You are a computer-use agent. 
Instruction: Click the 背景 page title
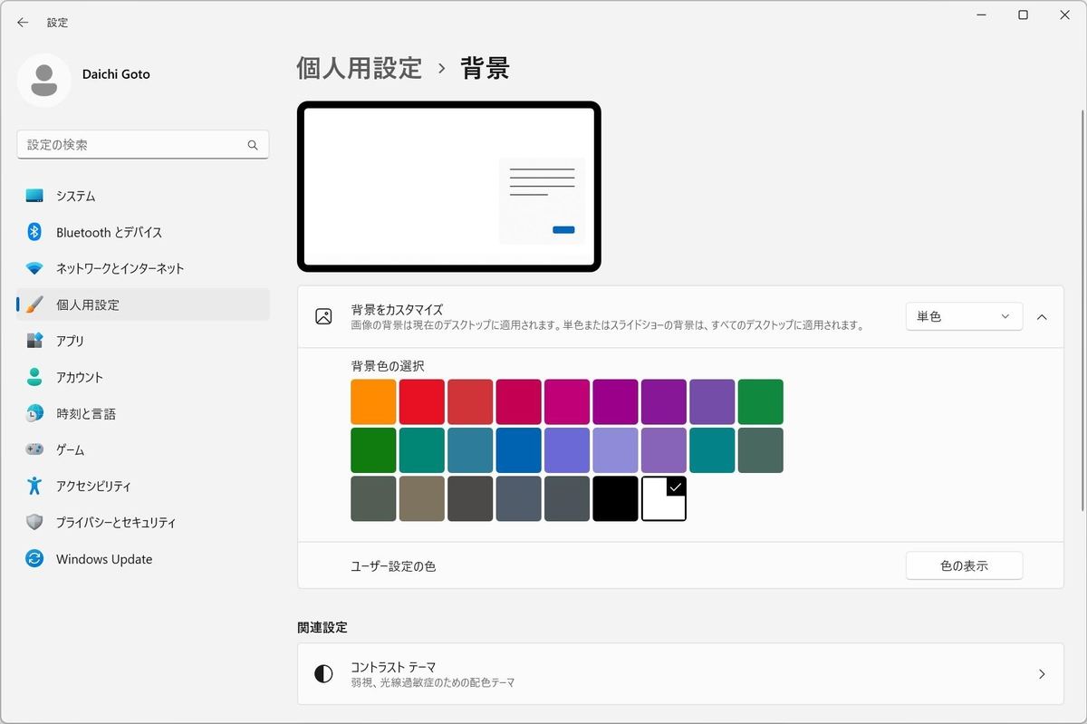[x=486, y=68]
